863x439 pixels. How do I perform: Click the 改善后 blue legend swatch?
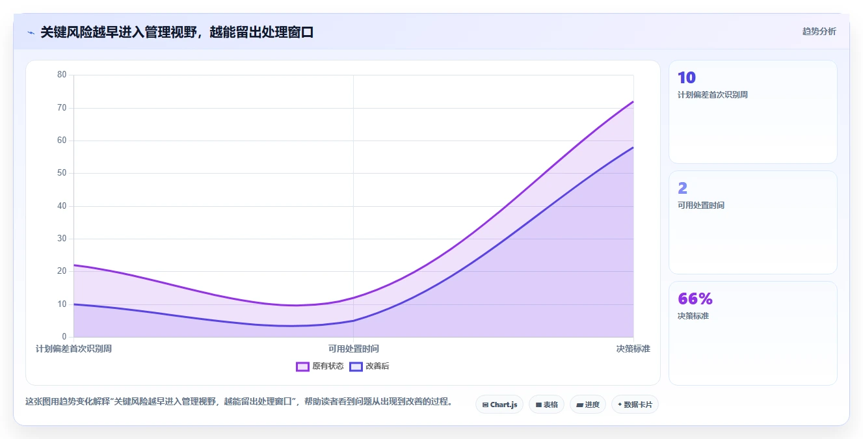[x=356, y=366]
